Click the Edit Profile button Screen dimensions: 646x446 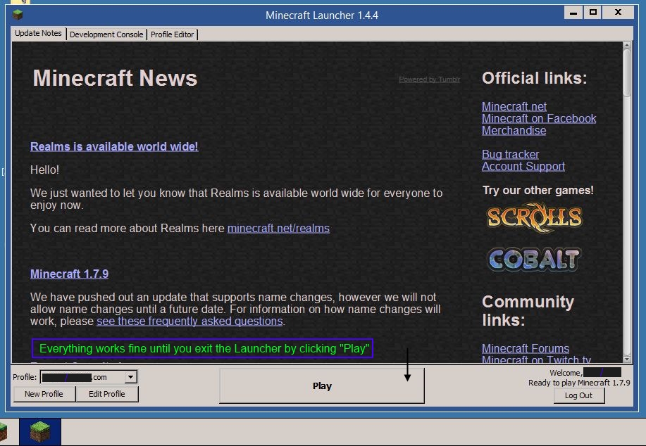point(108,394)
